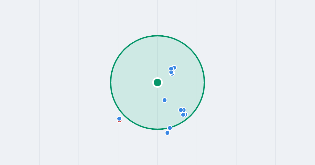The image size is (315, 165).
Task: Pick the blue marker on the circle's bottom edge
Action: (x=170, y=128)
